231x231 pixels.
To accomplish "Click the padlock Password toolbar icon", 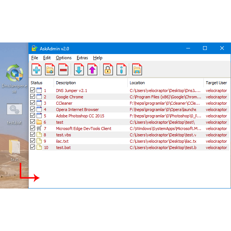I will [108, 69].
